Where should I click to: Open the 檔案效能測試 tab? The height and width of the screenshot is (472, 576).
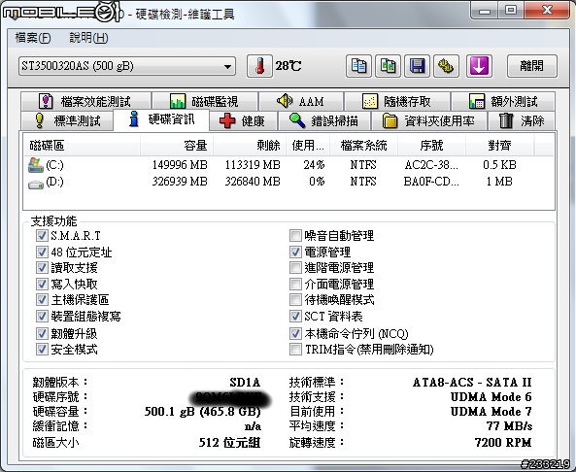[x=85, y=101]
